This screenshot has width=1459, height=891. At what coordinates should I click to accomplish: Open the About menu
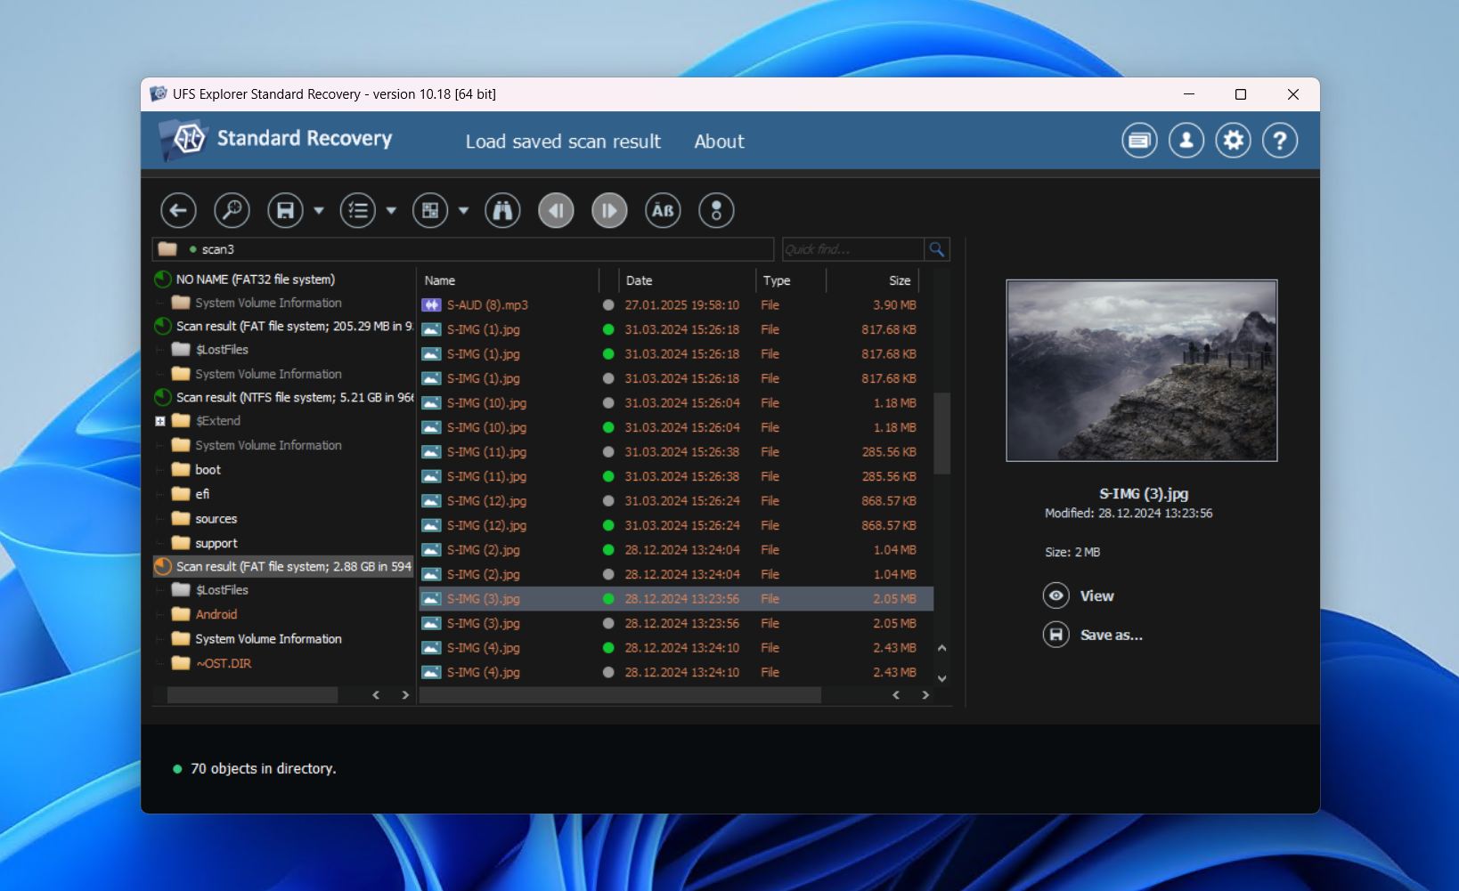point(719,142)
